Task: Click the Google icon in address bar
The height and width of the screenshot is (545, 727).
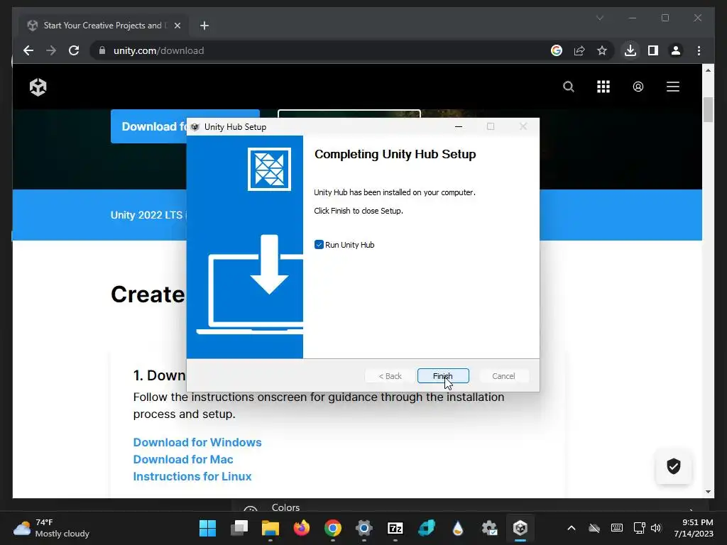Action: [557, 50]
